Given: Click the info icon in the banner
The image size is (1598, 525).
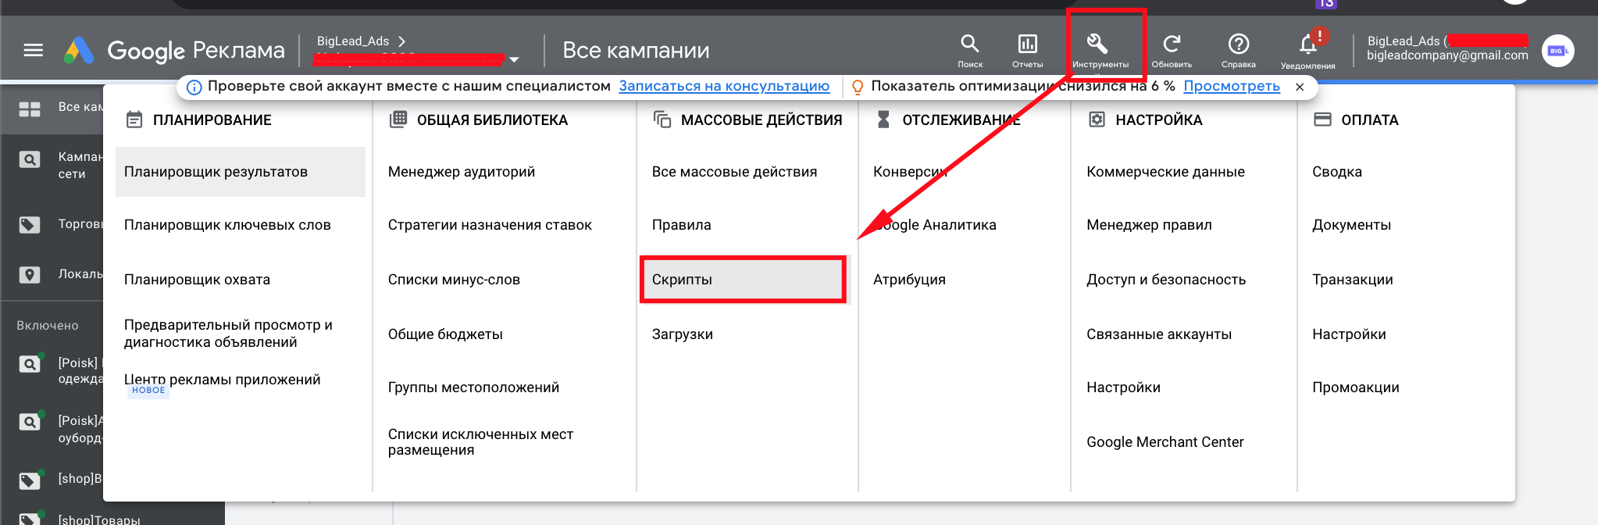Looking at the screenshot, I should (x=194, y=87).
